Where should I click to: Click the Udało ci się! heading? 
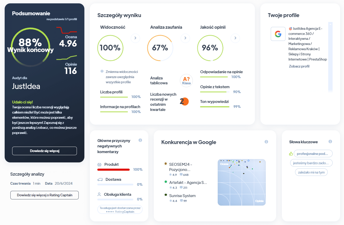point(23,102)
